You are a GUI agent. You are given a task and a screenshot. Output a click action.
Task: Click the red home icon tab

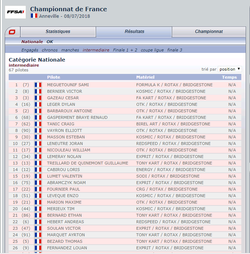12,32
